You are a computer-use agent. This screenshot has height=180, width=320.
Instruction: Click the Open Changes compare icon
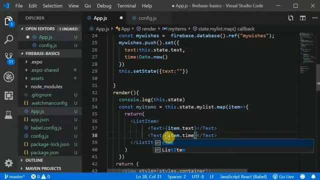click(x=290, y=18)
